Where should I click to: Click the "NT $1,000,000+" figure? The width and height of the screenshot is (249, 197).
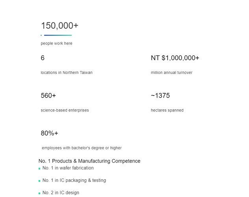pyautogui.click(x=175, y=58)
